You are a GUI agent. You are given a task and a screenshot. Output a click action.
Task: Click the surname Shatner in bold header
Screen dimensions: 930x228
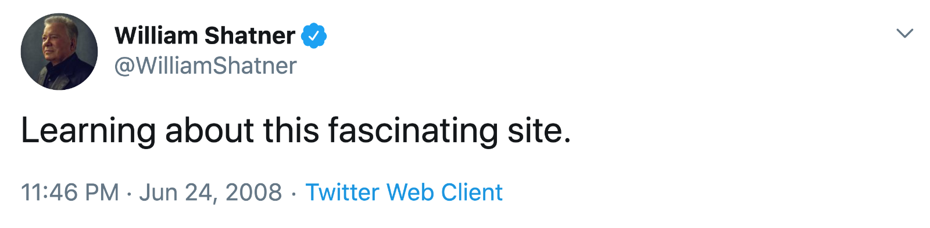(250, 36)
